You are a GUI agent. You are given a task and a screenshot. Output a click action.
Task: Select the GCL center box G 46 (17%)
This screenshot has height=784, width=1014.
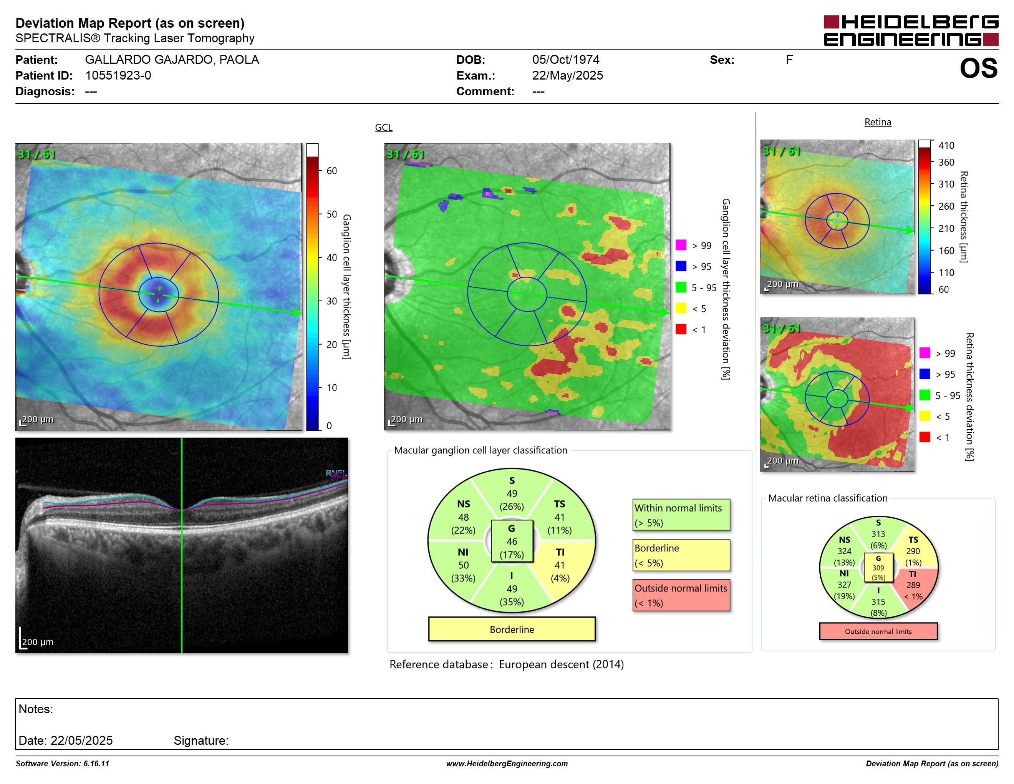click(512, 541)
